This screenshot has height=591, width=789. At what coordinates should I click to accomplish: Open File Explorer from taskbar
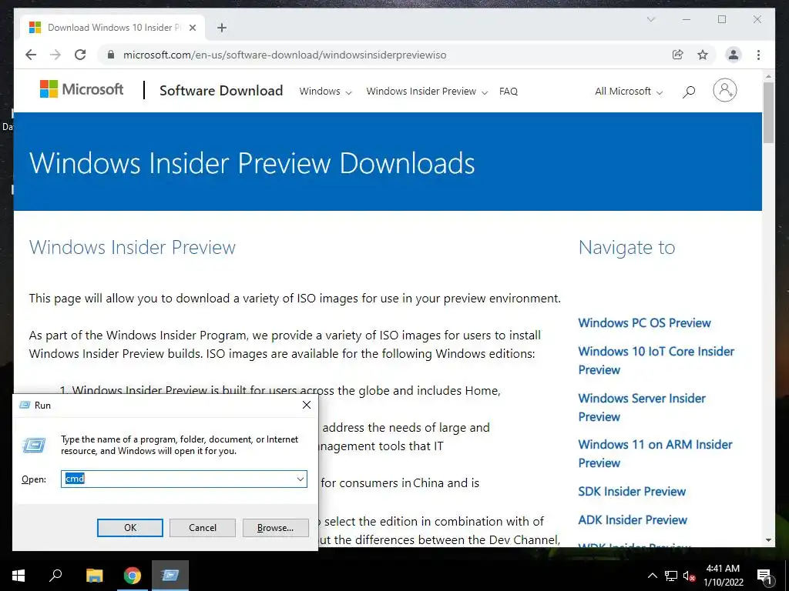tap(94, 576)
